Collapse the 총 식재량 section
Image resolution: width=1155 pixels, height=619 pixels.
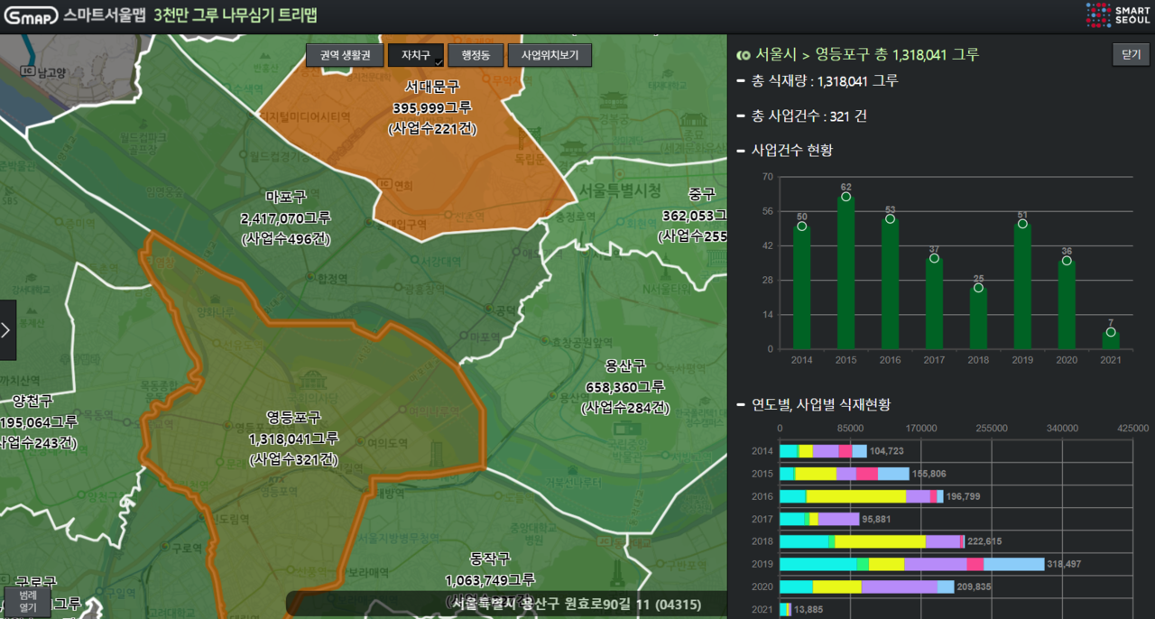tap(738, 80)
